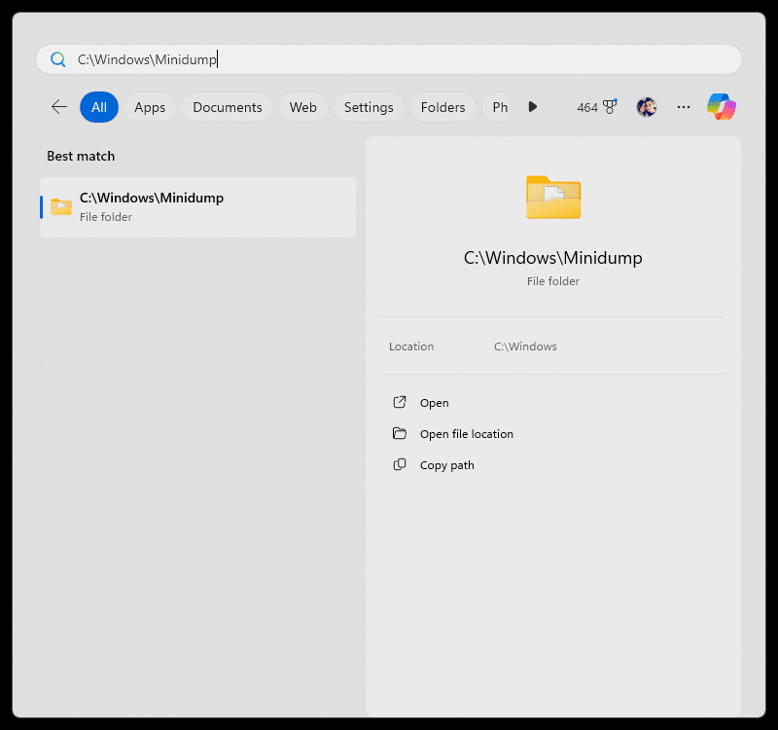Click into the search text field
This screenshot has width=778, height=730.
[389, 59]
